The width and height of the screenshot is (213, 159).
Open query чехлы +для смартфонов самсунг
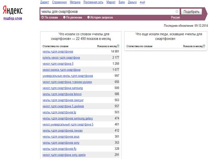coord(63,100)
